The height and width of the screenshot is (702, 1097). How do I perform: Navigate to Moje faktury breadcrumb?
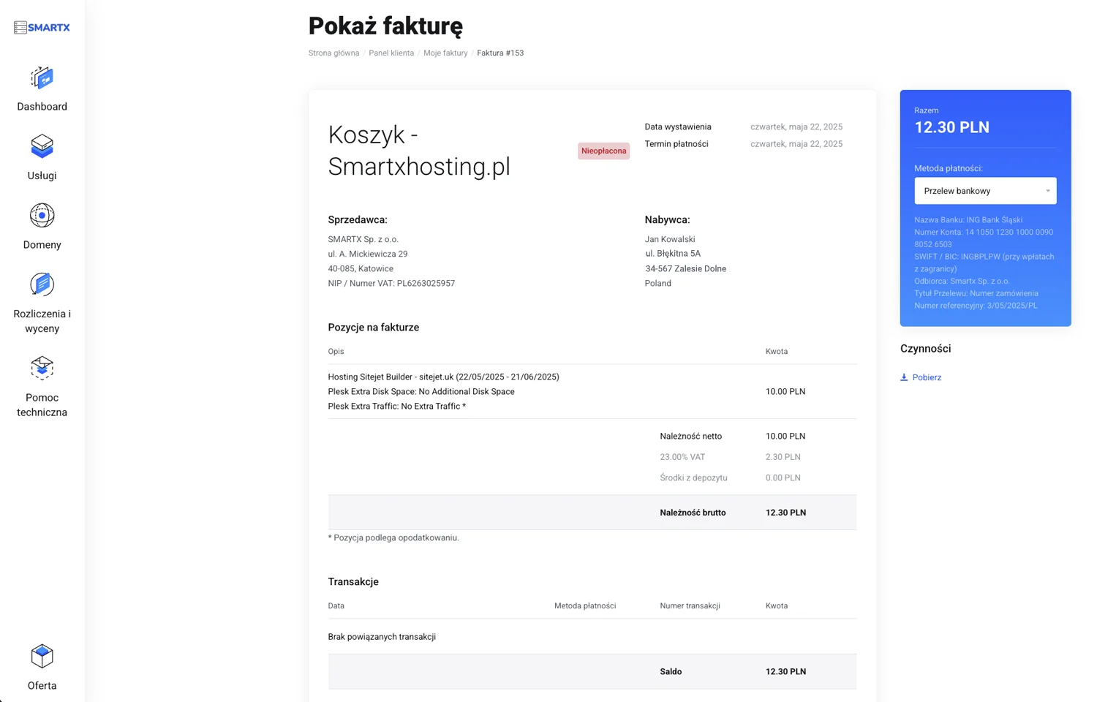(x=445, y=53)
